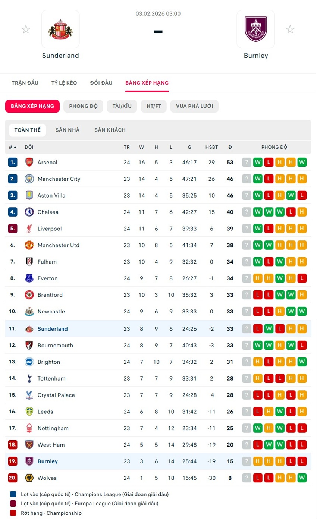The width and height of the screenshot is (317, 520).
Task: Select the PHONG ĐỘ filter button
Action: coord(83,106)
